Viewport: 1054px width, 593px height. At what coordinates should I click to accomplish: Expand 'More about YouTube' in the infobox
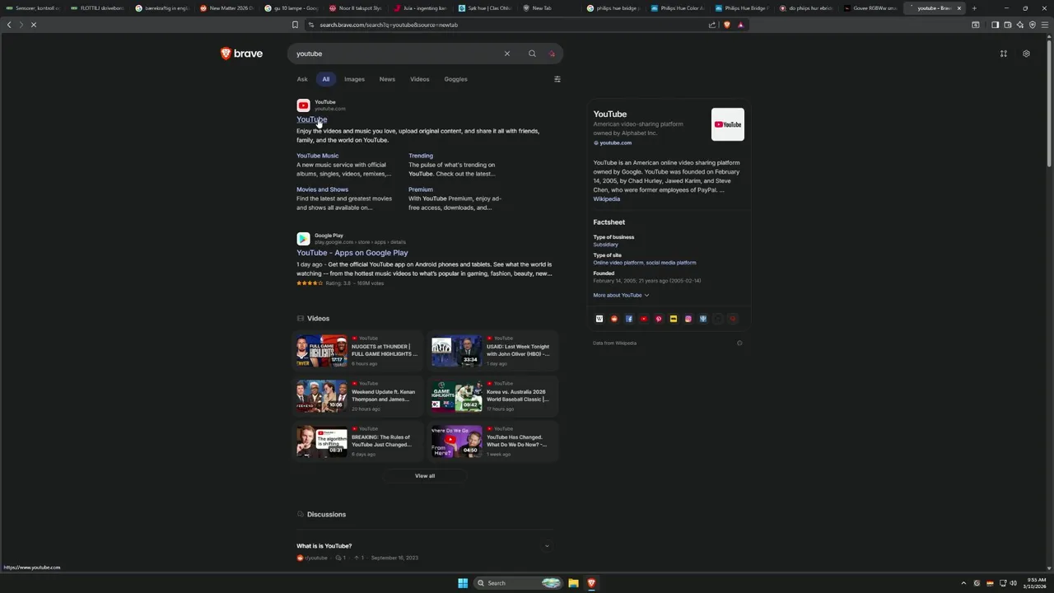(621, 295)
